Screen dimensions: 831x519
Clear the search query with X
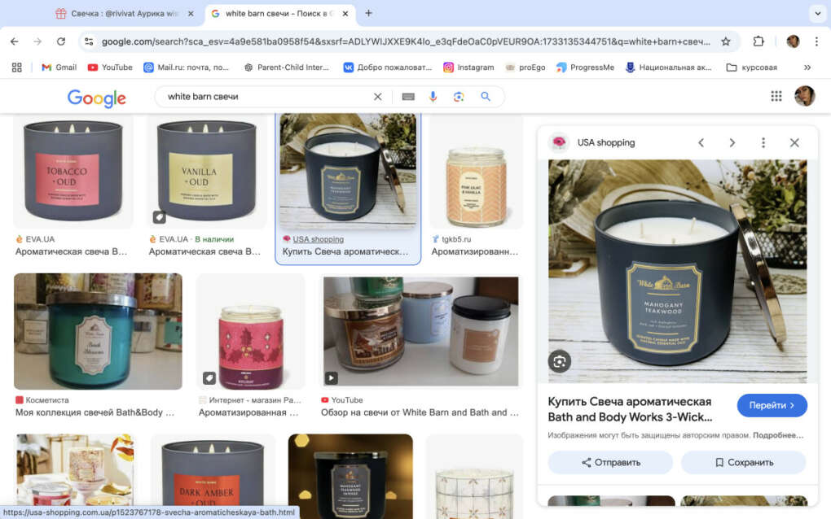[377, 97]
